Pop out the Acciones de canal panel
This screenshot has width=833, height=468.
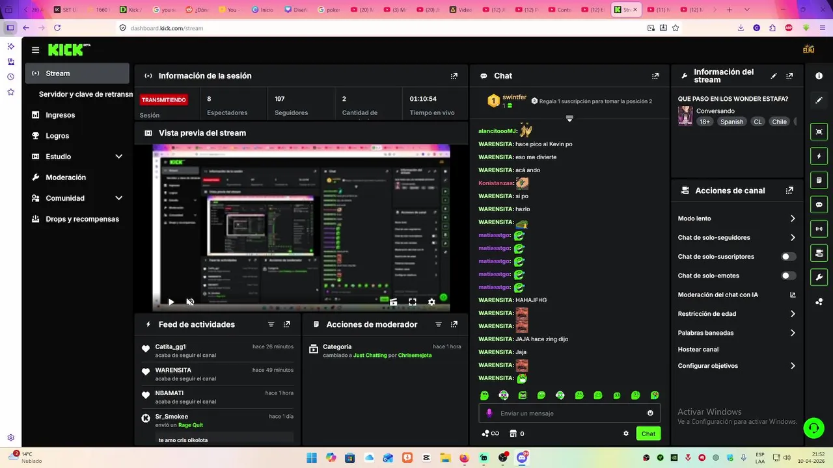[789, 190]
